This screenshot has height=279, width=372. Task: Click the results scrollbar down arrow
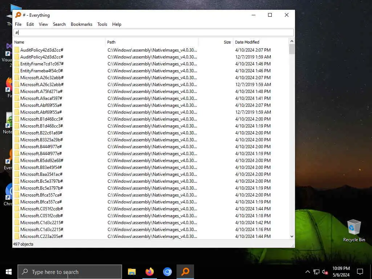pyautogui.click(x=292, y=236)
